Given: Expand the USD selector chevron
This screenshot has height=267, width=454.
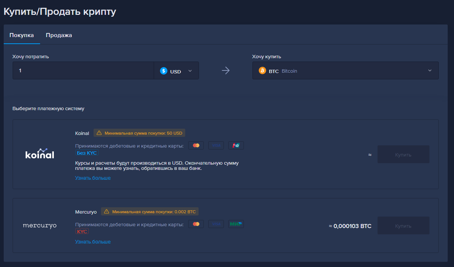Looking at the screenshot, I should point(190,71).
